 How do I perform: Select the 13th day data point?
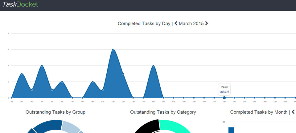click(x=133, y=98)
